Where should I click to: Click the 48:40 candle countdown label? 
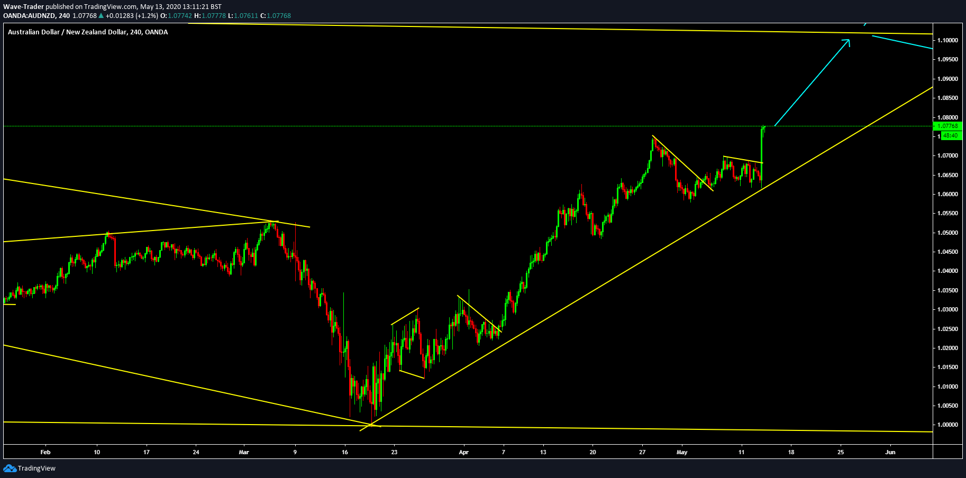pos(950,135)
